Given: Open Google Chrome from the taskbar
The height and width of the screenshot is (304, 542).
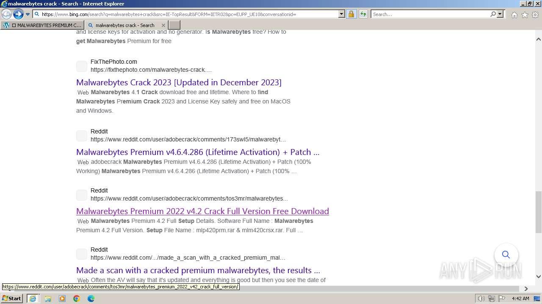Looking at the screenshot, I should (77, 299).
